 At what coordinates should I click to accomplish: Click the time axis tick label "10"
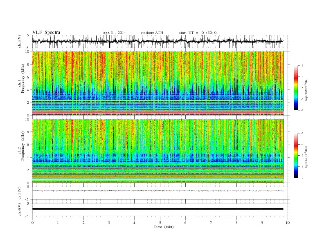288,223
